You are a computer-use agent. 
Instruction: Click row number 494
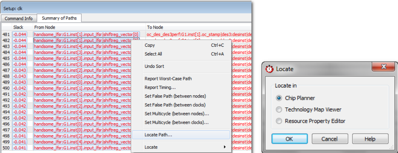[x=6, y=112]
